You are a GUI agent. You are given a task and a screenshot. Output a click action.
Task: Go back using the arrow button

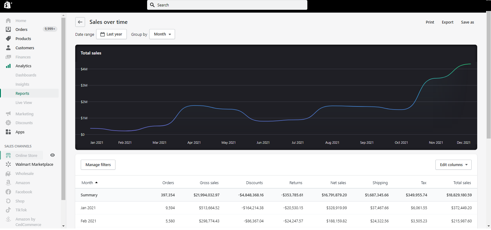coord(80,22)
